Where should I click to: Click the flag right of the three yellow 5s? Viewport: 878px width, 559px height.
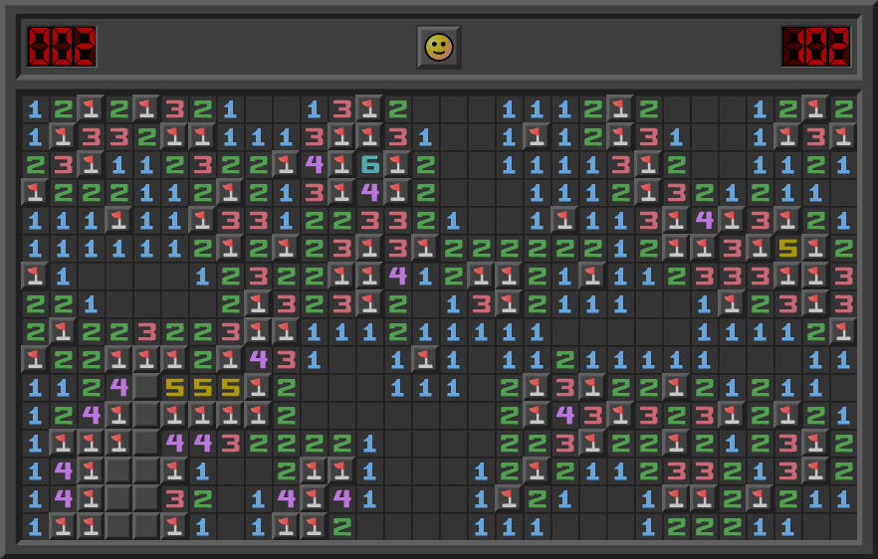coord(259,387)
